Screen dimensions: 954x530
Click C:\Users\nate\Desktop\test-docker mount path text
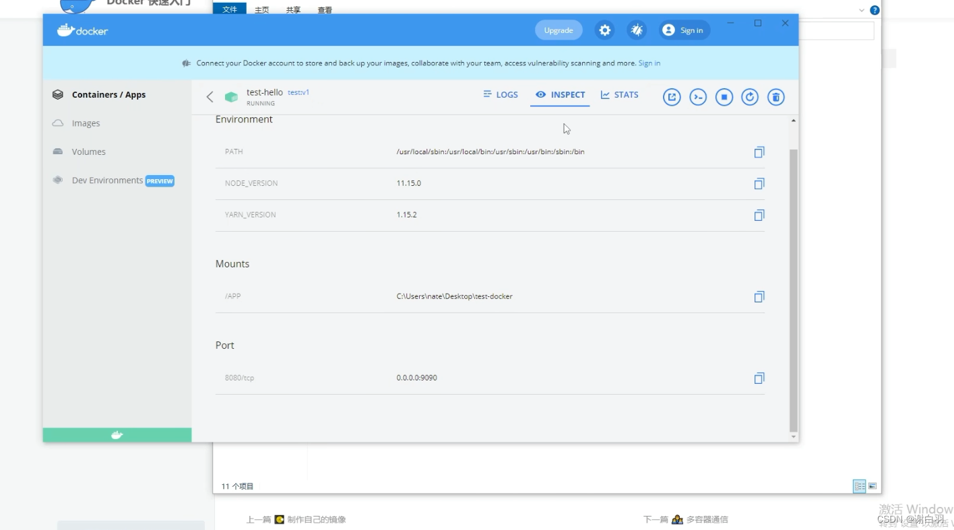pyautogui.click(x=454, y=296)
